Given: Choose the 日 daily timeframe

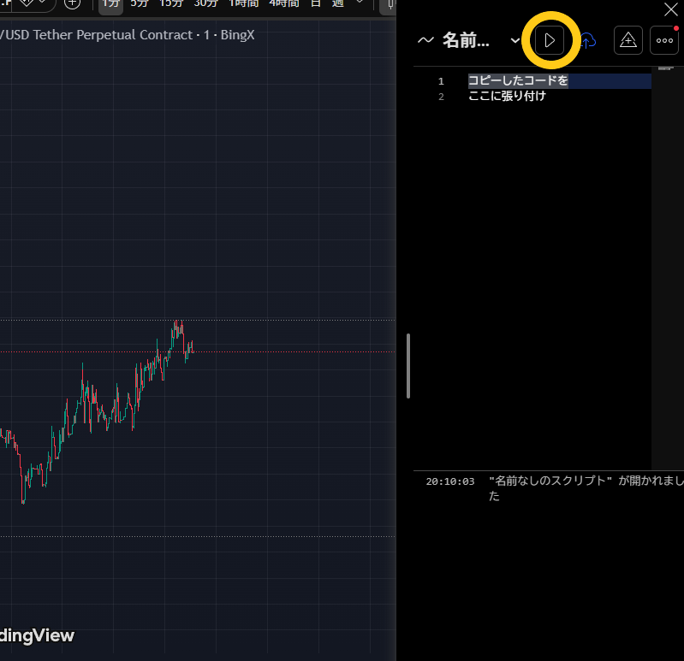Looking at the screenshot, I should (x=315, y=4).
